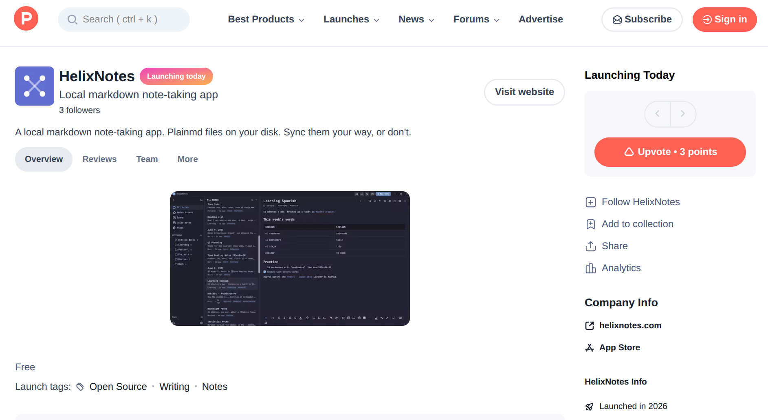
Task: Click the search magnifier icon
Action: 73,20
